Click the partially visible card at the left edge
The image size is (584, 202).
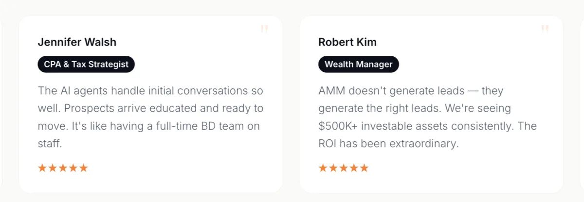pyautogui.click(x=1, y=102)
